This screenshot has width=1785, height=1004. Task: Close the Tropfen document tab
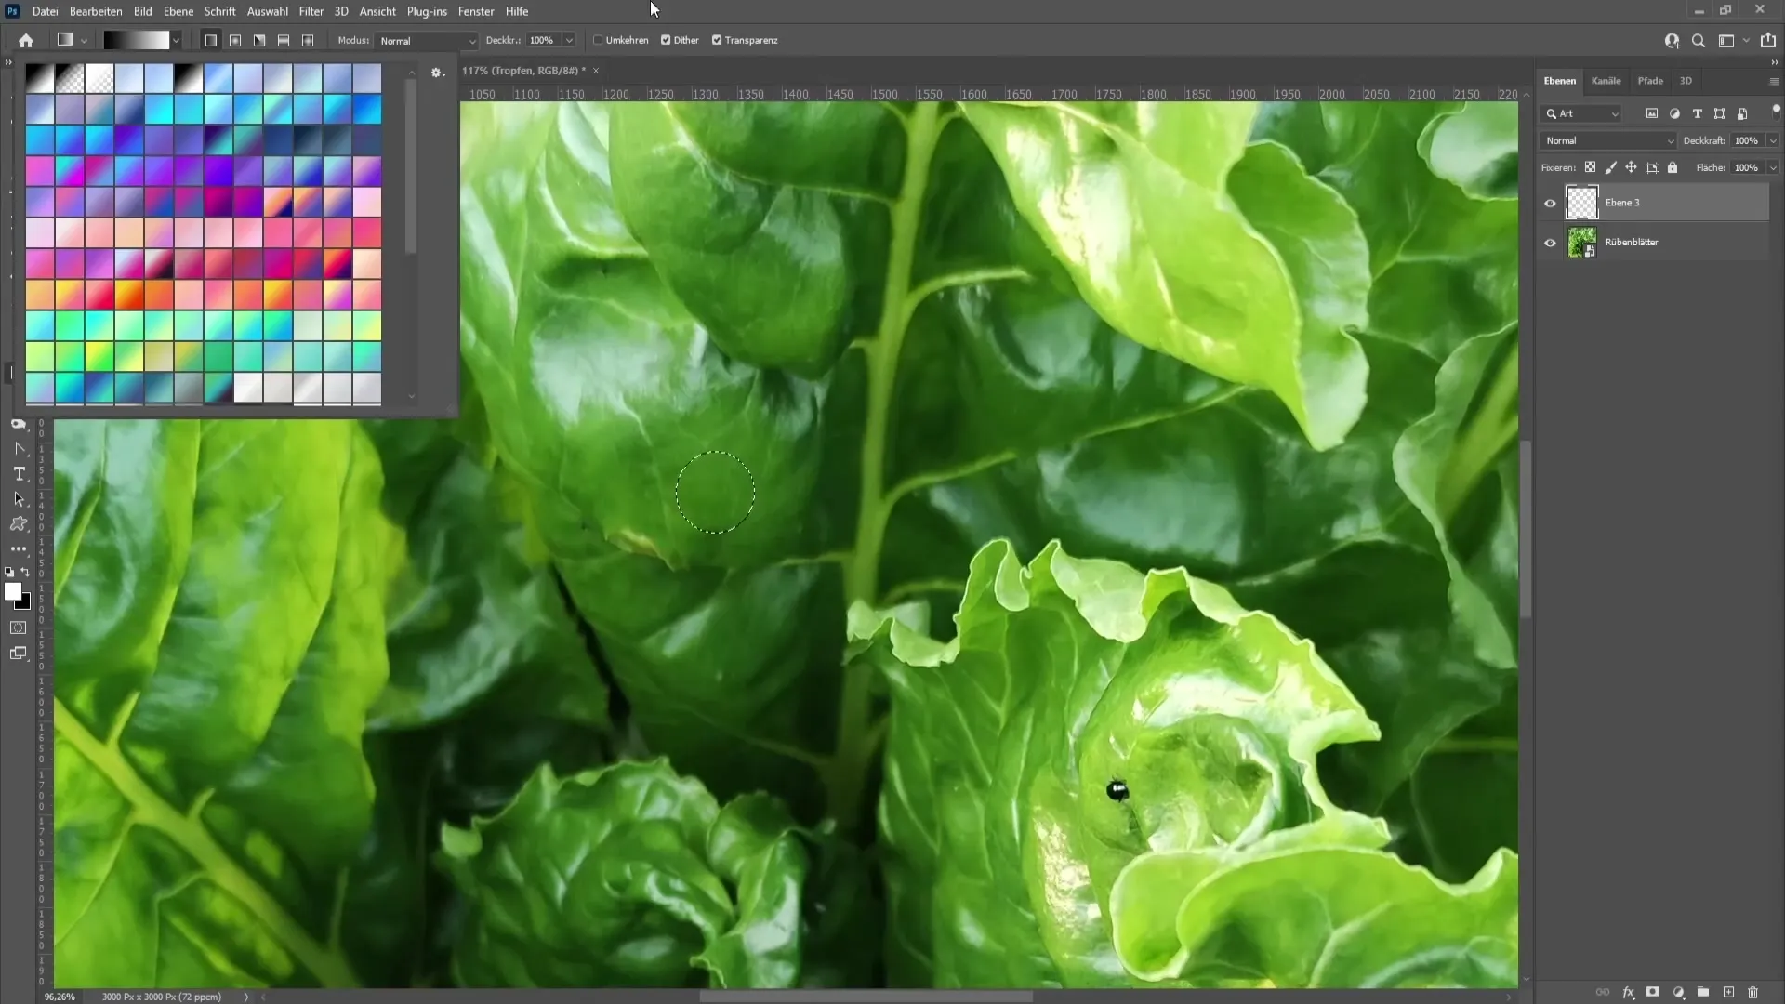tap(596, 71)
